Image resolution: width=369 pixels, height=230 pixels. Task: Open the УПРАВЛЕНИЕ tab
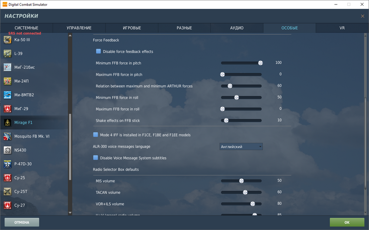pyautogui.click(x=79, y=28)
